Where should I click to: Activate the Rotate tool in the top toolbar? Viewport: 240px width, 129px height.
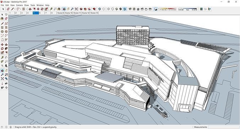[x=42, y=9]
